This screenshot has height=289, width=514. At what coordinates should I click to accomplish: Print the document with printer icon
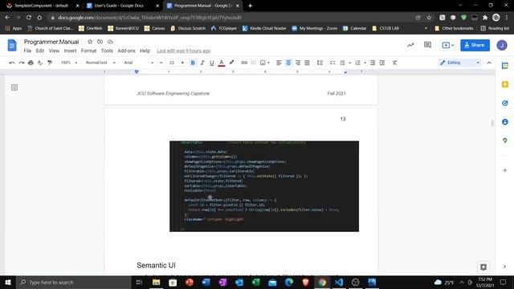[x=31, y=63]
